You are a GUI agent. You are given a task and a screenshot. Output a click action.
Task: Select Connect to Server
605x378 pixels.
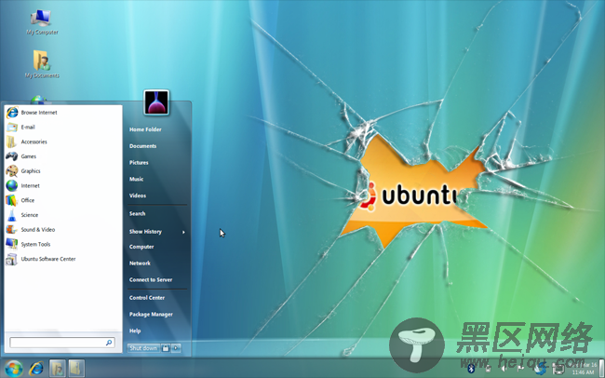151,280
